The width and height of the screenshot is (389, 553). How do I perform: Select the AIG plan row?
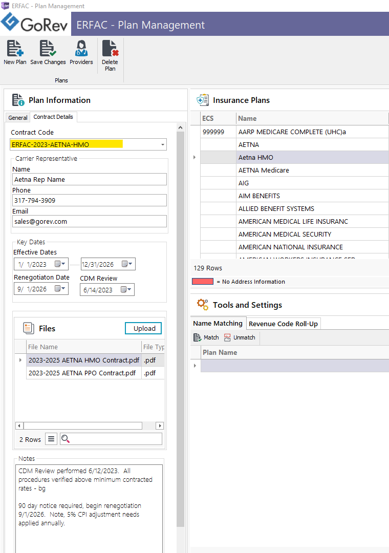tap(294, 183)
